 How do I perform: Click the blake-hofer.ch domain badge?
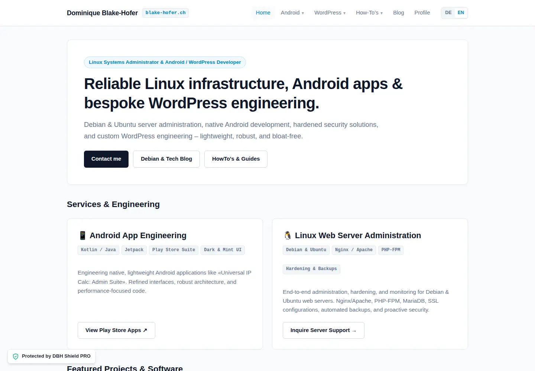[x=165, y=13]
